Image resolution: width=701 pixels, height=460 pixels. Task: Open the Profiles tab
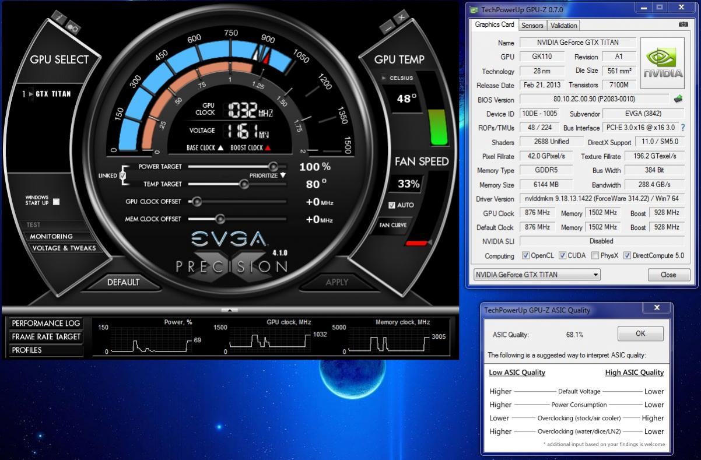pyautogui.click(x=45, y=350)
